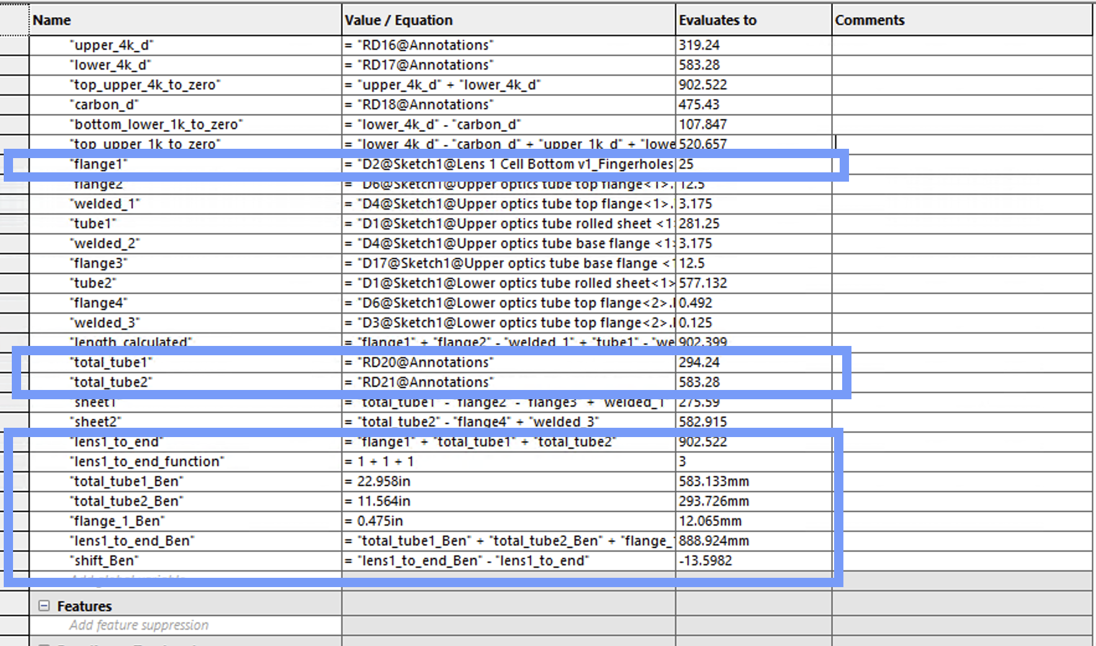Edit the "RD16@Annotations" equation cell
Screen dimensions: 1096x646
point(508,45)
